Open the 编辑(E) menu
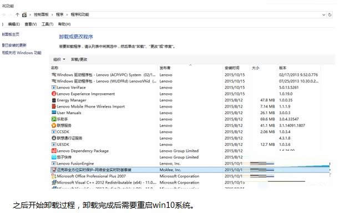 pyautogui.click(x=14, y=24)
